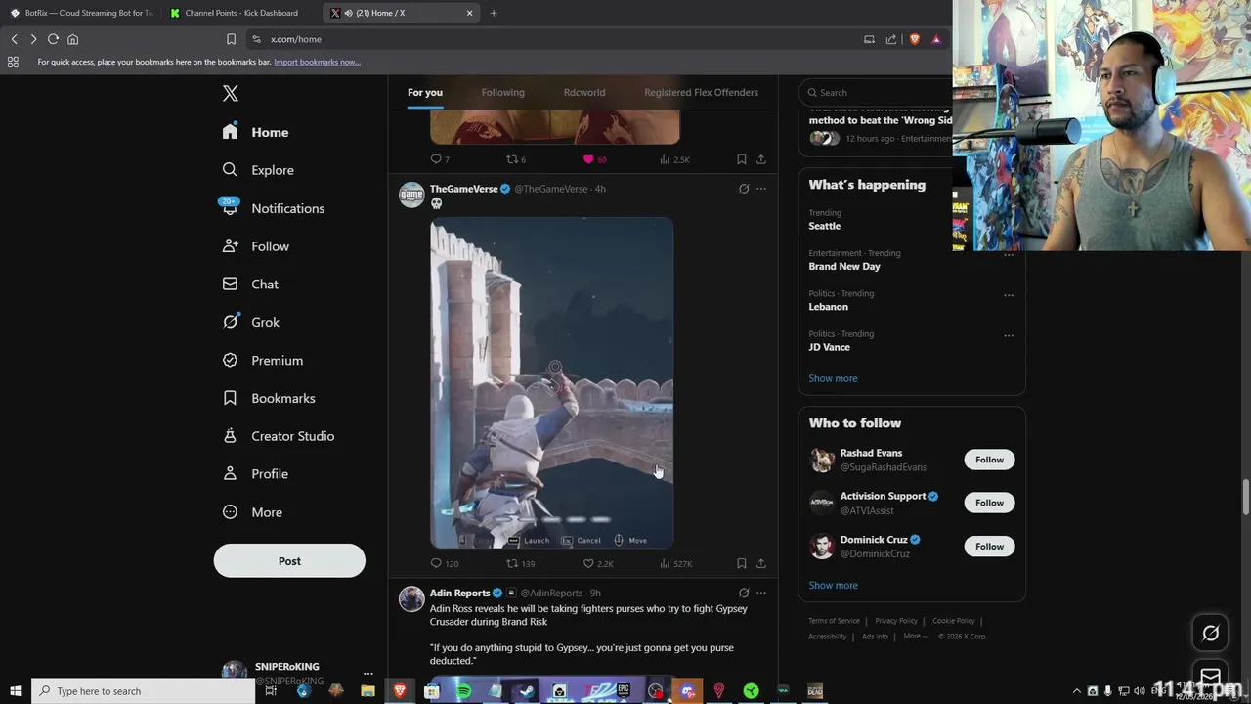
Task: Follow Activision Support
Action: (x=989, y=503)
